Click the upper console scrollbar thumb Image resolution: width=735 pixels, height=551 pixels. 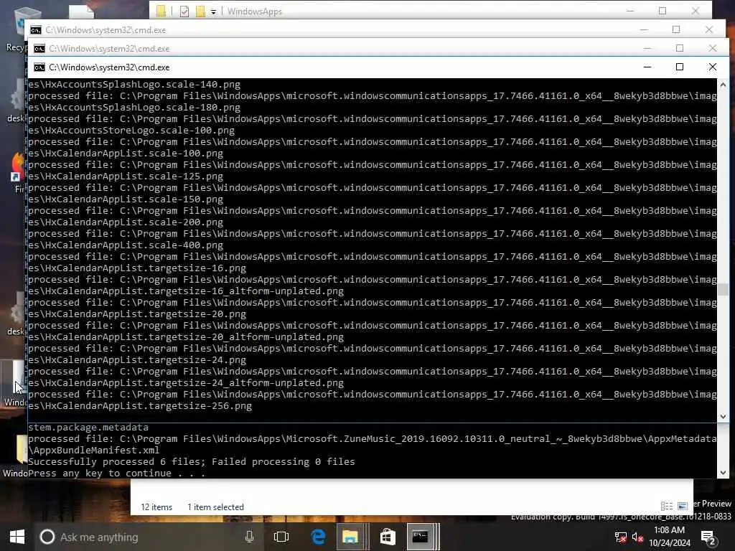point(723,290)
